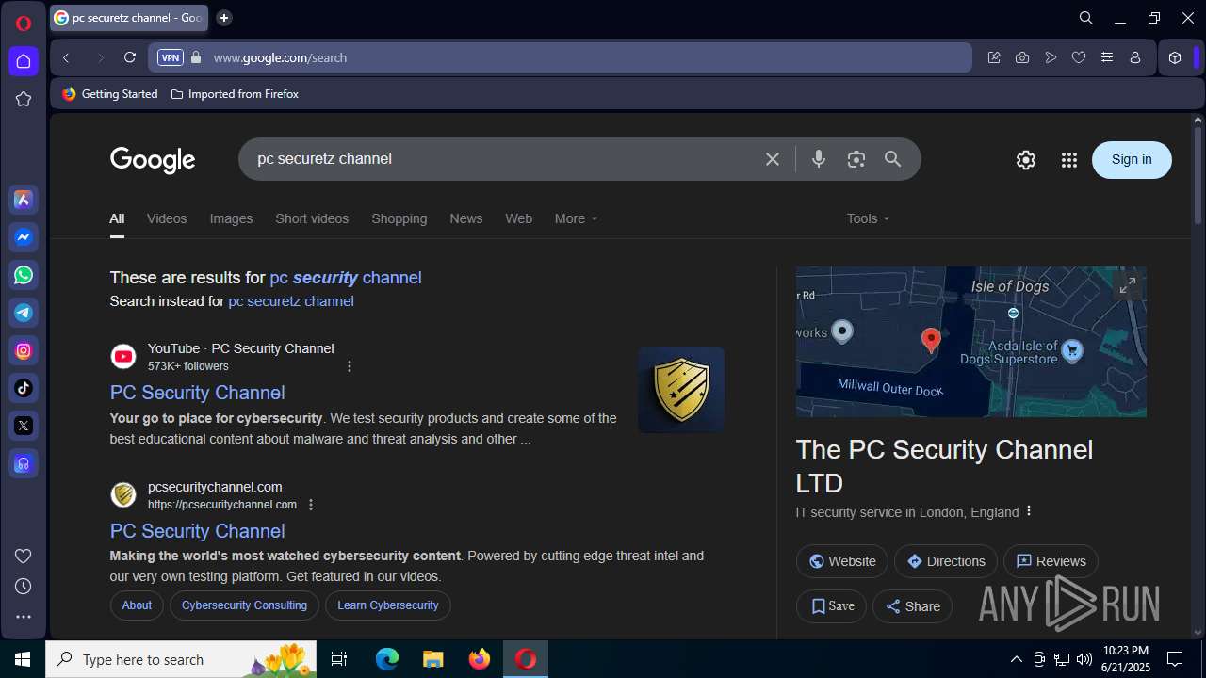The height and width of the screenshot is (678, 1206).
Task: Open Messenger in the sidebar
Action: [24, 237]
